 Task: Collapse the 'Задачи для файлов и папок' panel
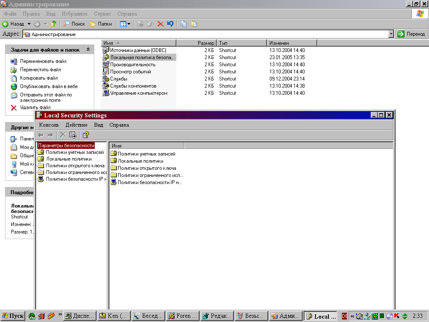[88, 49]
